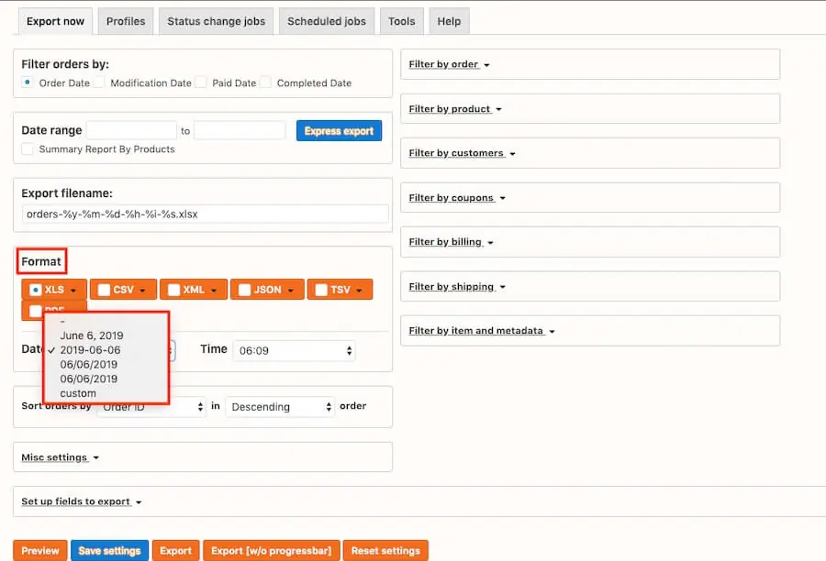Viewport: 826px width, 561px height.
Task: Open the Descending sort direction dropdown
Action: click(x=280, y=407)
